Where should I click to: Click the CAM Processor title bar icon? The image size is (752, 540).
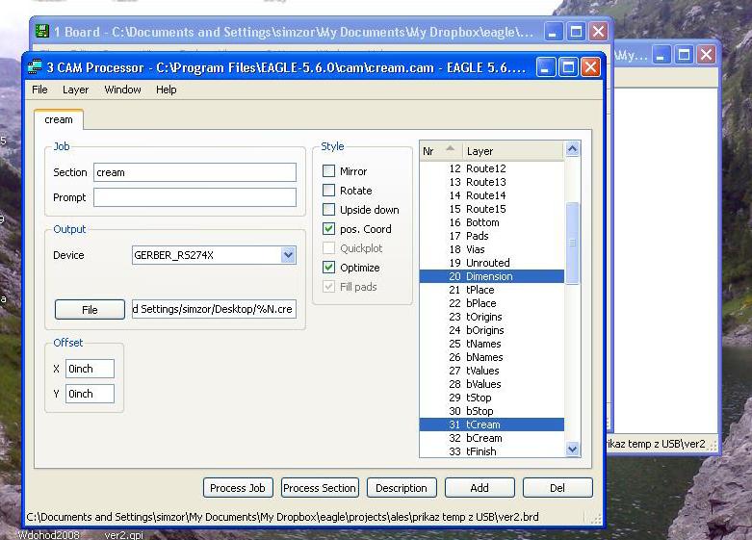(x=35, y=66)
